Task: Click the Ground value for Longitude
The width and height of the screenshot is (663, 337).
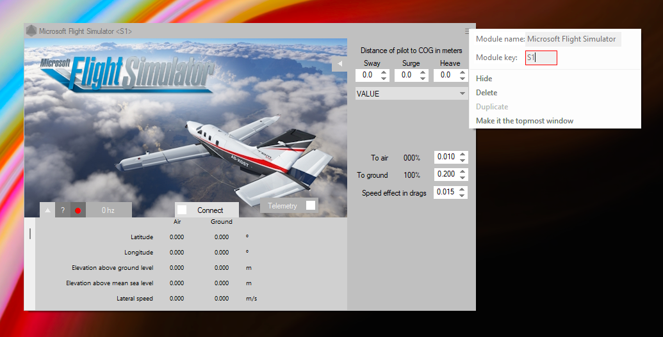Action: tap(221, 253)
